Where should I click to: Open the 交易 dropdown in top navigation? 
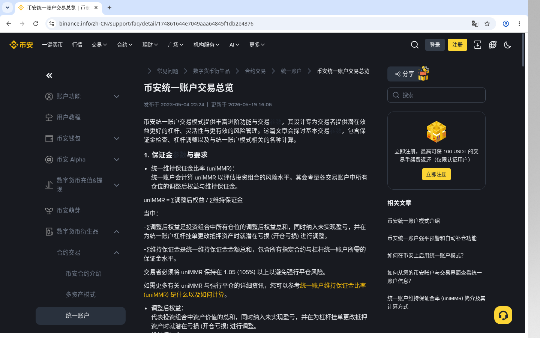coord(99,45)
